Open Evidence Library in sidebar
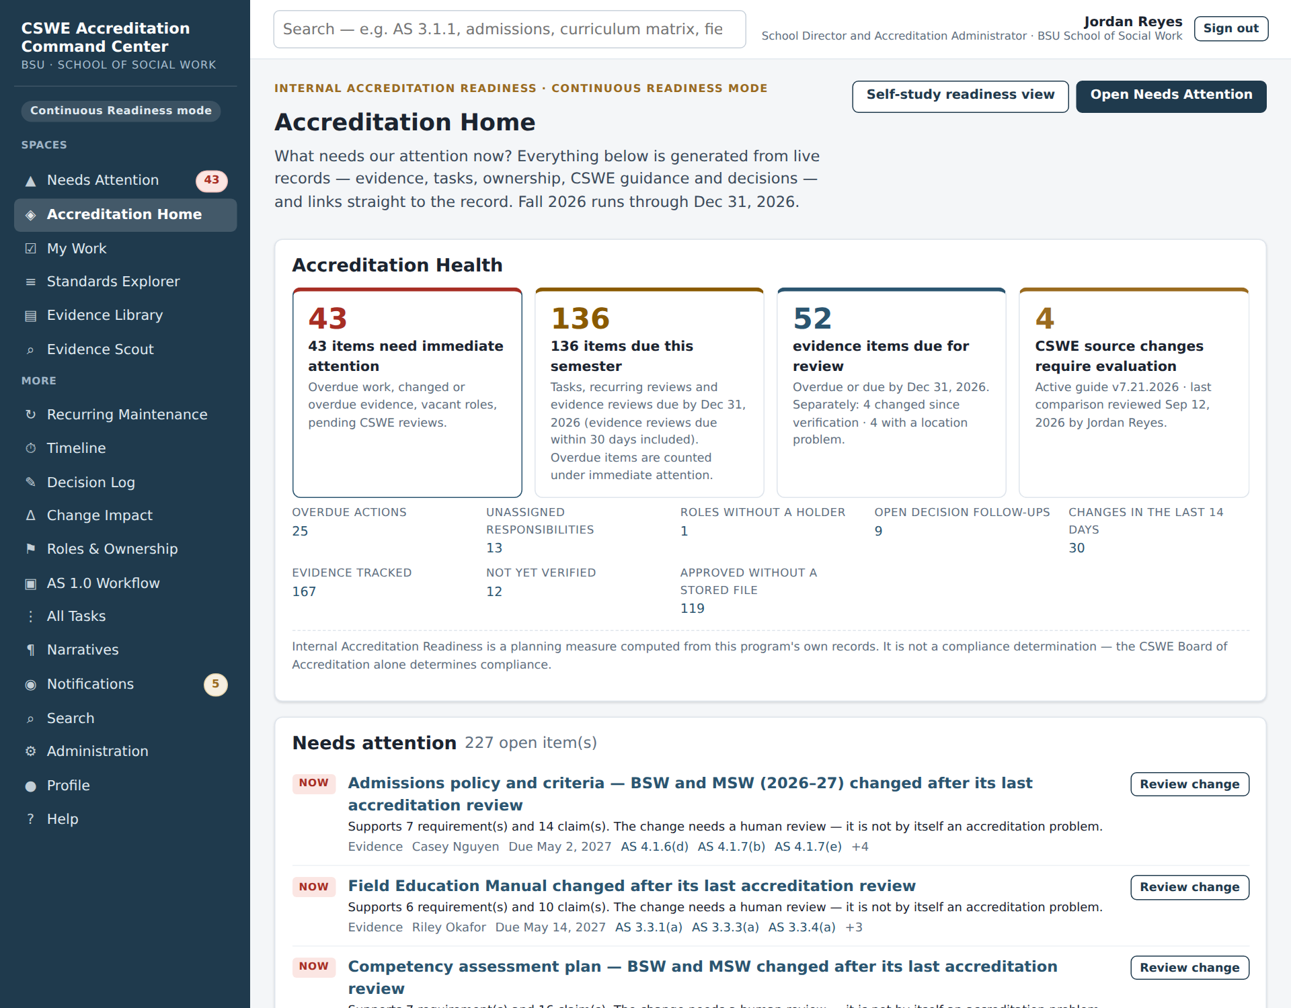The image size is (1291, 1008). [125, 315]
